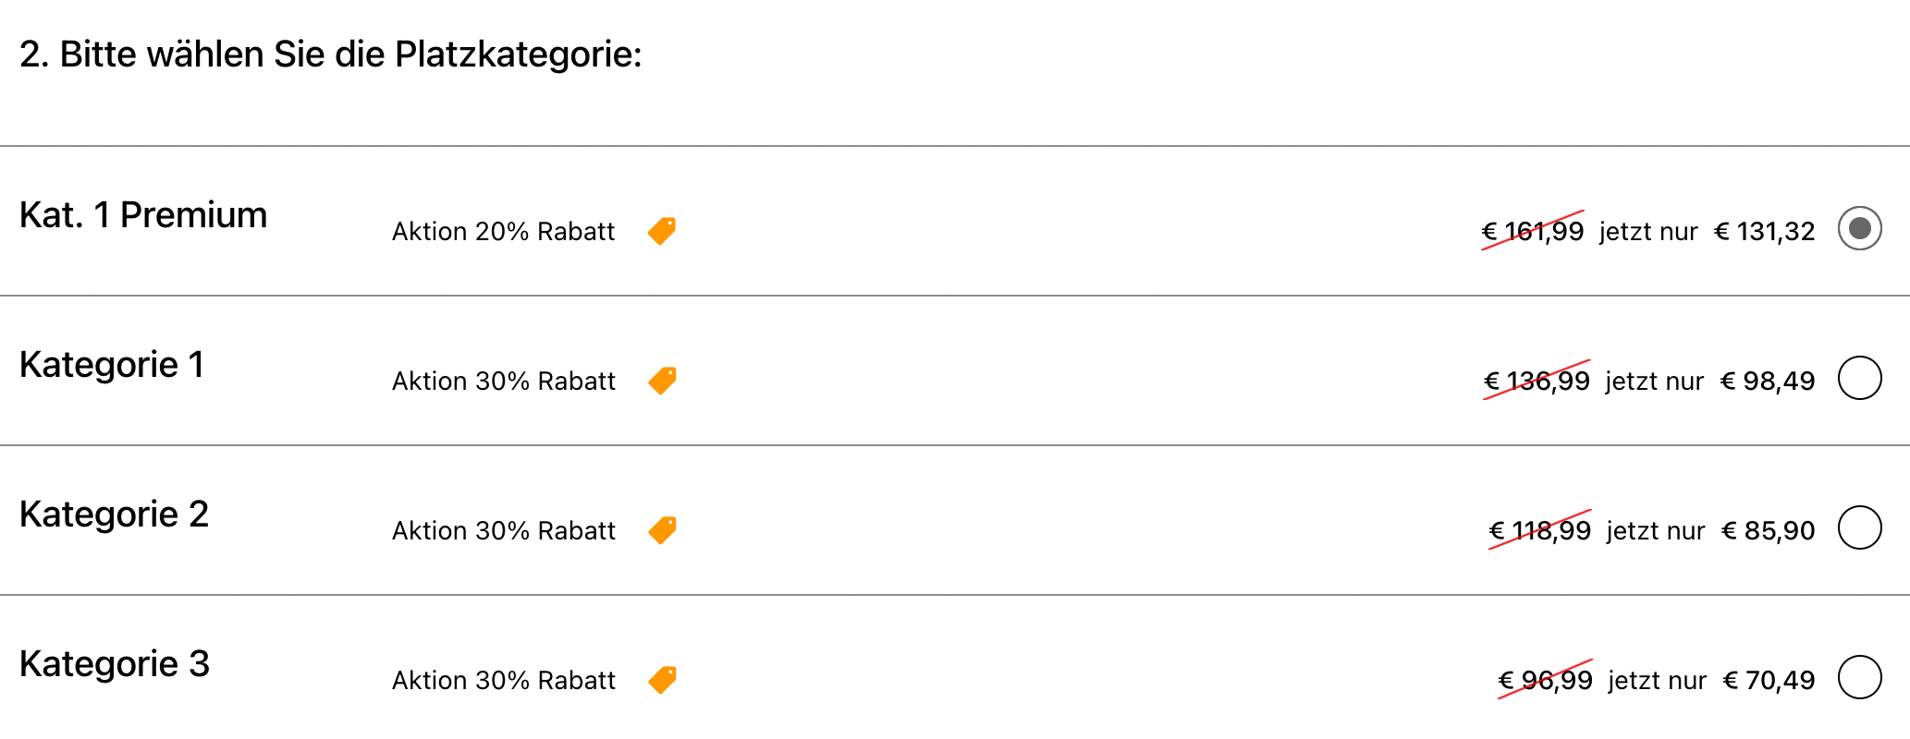Image resolution: width=1910 pixels, height=739 pixels.
Task: Select the Kategorie 2 radio button
Action: click(1859, 527)
